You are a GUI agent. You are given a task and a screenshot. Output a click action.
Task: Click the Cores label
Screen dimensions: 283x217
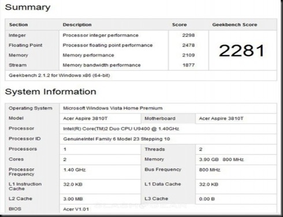click(x=16, y=159)
